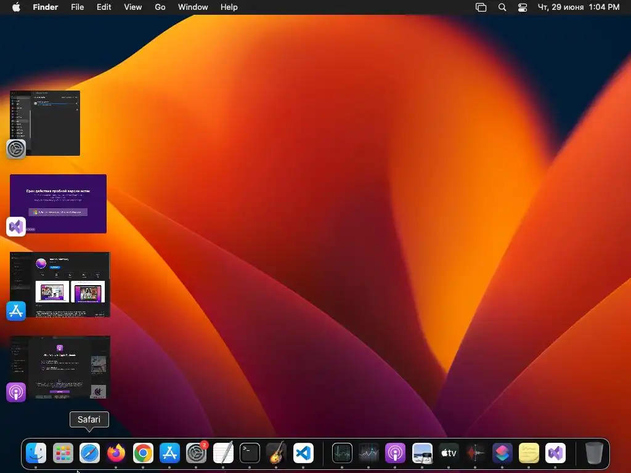The image size is (631, 473).
Task: Open the File menu
Action: point(77,7)
